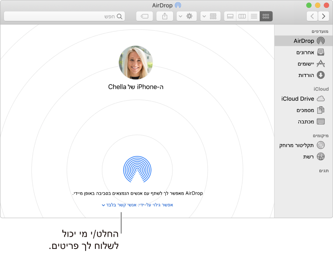This screenshot has width=333, height=255.
Task: Click the search field with placeholder חפש
Action: point(64,16)
